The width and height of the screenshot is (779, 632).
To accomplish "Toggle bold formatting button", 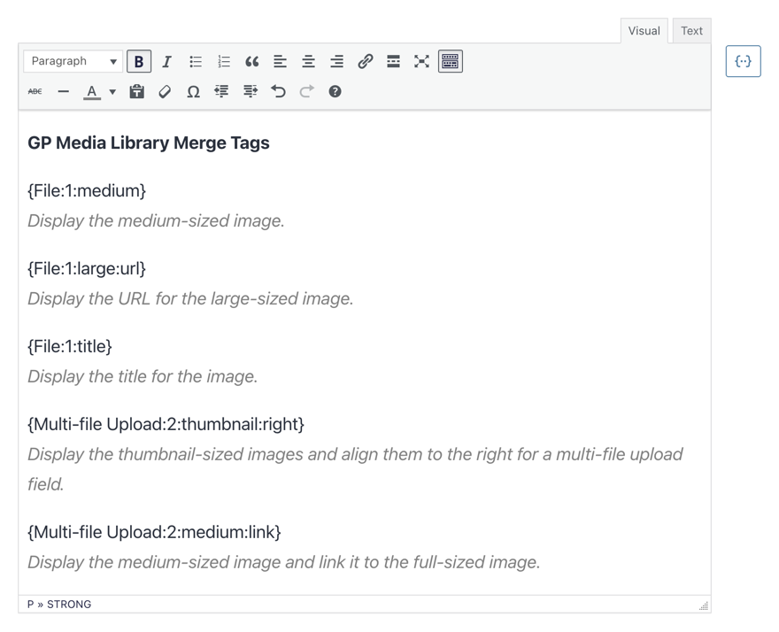I will click(139, 61).
